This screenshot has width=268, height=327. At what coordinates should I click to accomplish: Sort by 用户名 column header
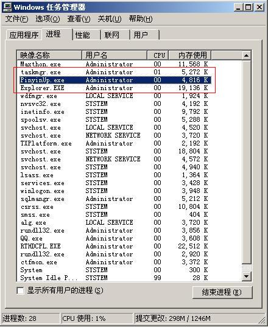point(115,55)
